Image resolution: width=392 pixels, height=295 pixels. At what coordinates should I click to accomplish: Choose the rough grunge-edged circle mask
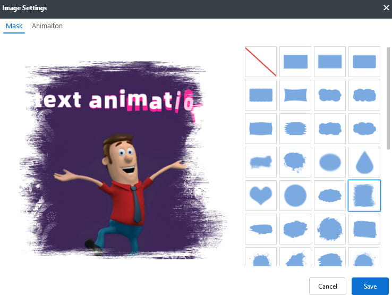point(330,229)
